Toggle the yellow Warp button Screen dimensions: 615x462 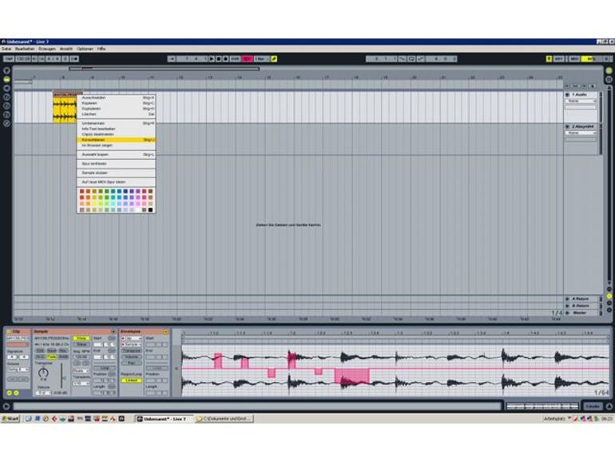81,338
